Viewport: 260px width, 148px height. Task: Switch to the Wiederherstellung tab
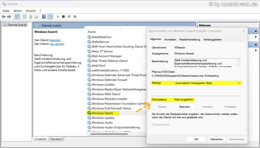pos(189,39)
